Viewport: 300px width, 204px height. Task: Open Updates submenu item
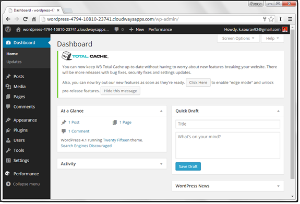pyautogui.click(x=14, y=62)
